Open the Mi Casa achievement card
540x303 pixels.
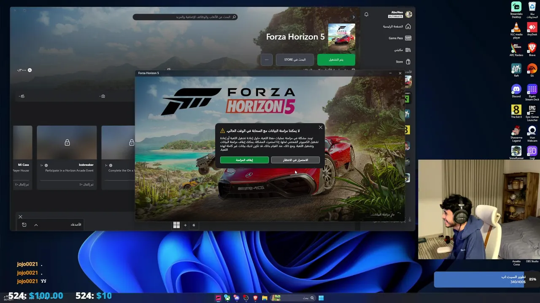(22, 157)
